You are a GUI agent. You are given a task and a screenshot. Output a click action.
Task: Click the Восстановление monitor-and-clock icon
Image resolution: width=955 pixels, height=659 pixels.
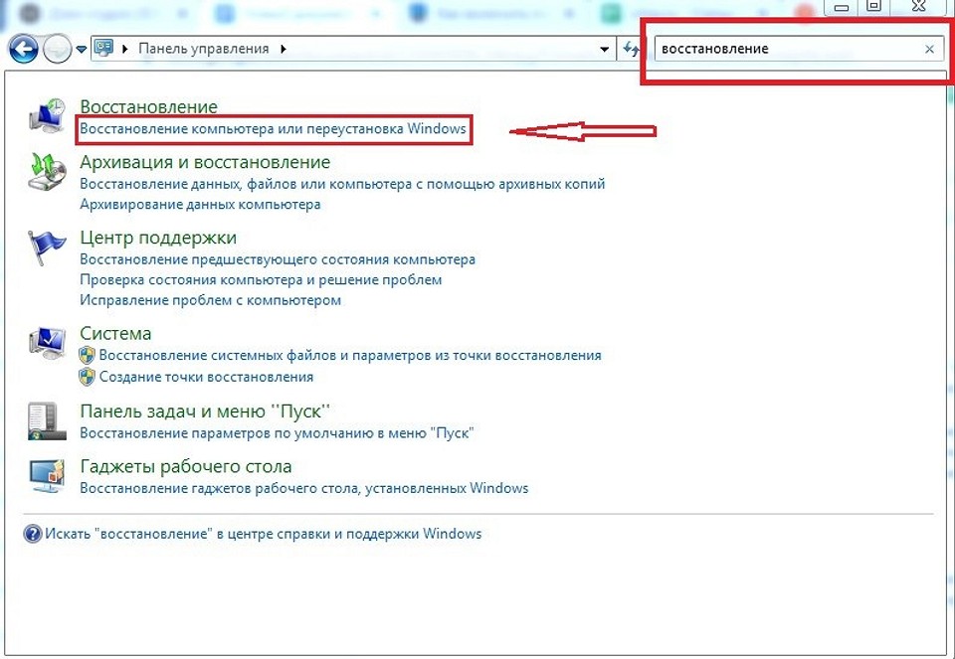pyautogui.click(x=47, y=114)
